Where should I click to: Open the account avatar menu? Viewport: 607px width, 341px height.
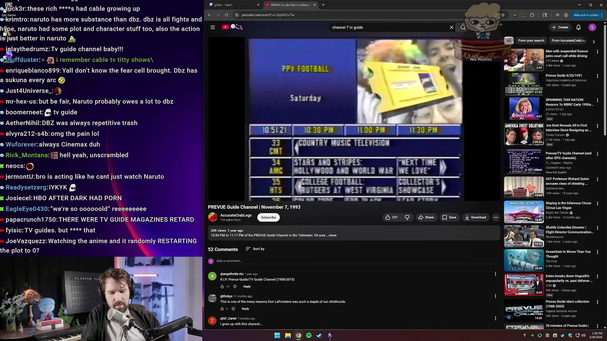(592, 27)
